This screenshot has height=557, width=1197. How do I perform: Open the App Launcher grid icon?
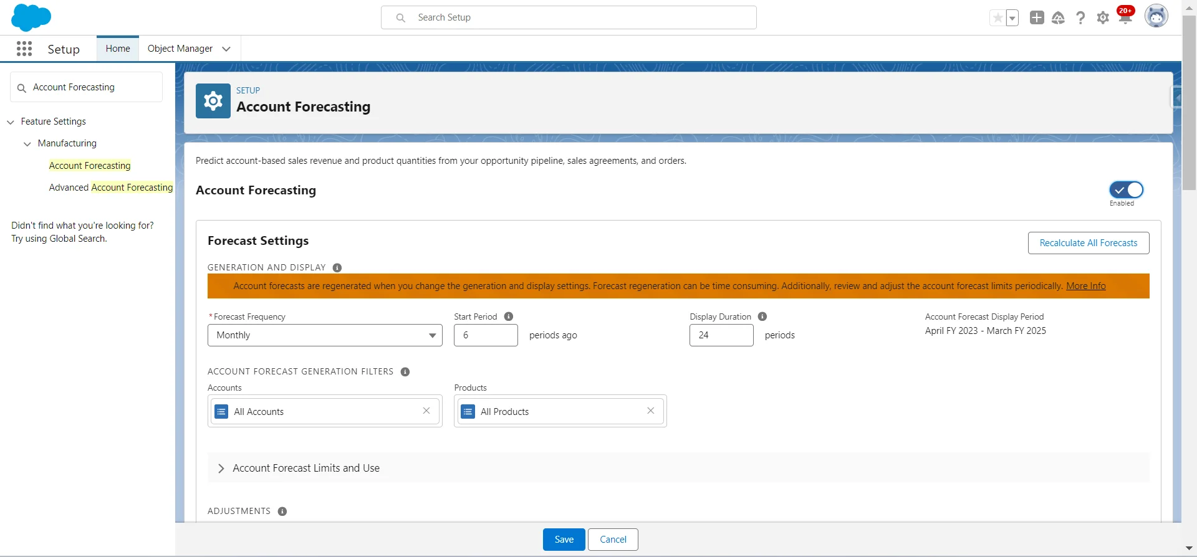(24, 49)
